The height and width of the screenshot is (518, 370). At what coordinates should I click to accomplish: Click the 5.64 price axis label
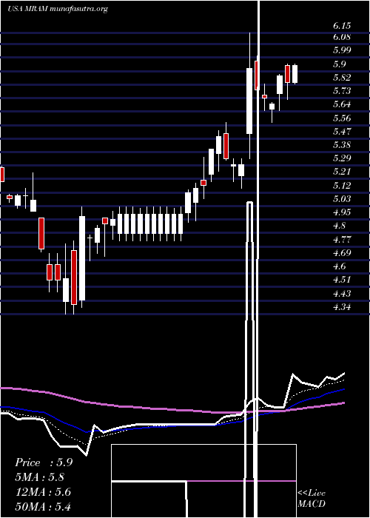point(342,104)
